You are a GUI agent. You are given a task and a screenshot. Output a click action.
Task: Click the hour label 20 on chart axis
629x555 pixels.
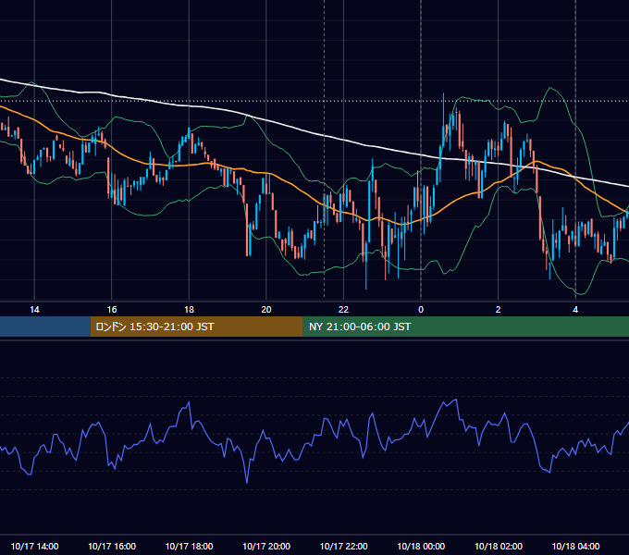[266, 310]
